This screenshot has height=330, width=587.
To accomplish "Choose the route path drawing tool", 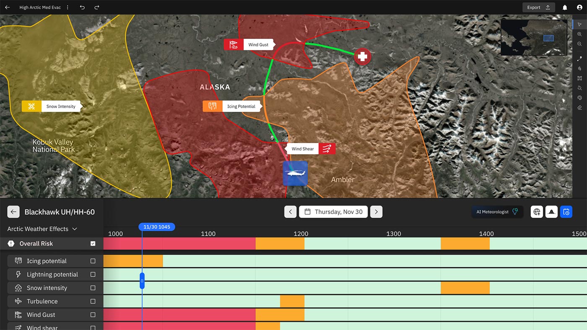I will [x=579, y=59].
